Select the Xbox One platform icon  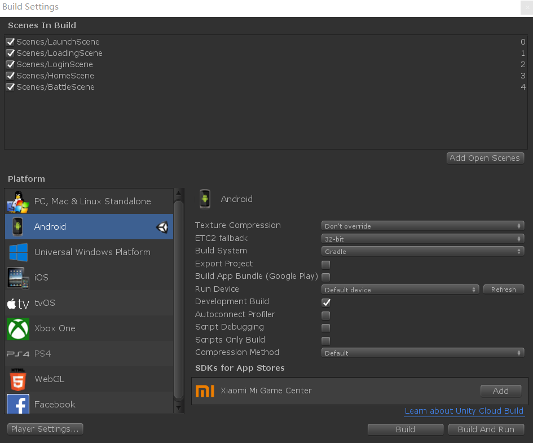(17, 328)
